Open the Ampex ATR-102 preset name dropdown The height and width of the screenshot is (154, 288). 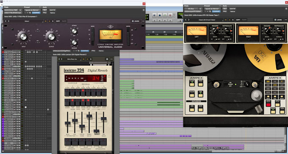[x=207, y=20]
